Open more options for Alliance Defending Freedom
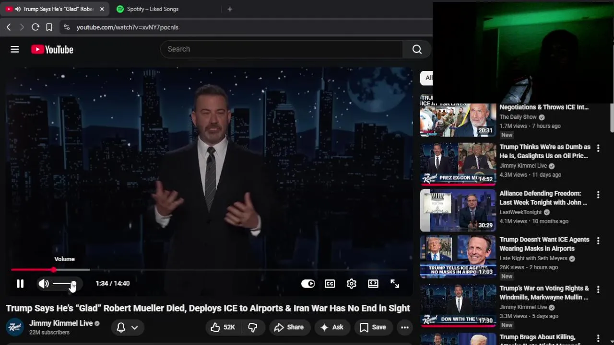 click(598, 195)
